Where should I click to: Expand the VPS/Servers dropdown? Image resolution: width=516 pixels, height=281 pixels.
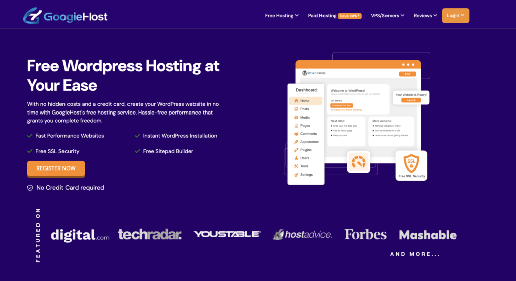tap(388, 16)
